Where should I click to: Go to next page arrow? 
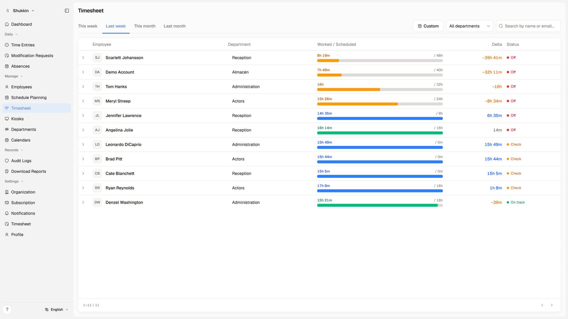click(x=552, y=305)
